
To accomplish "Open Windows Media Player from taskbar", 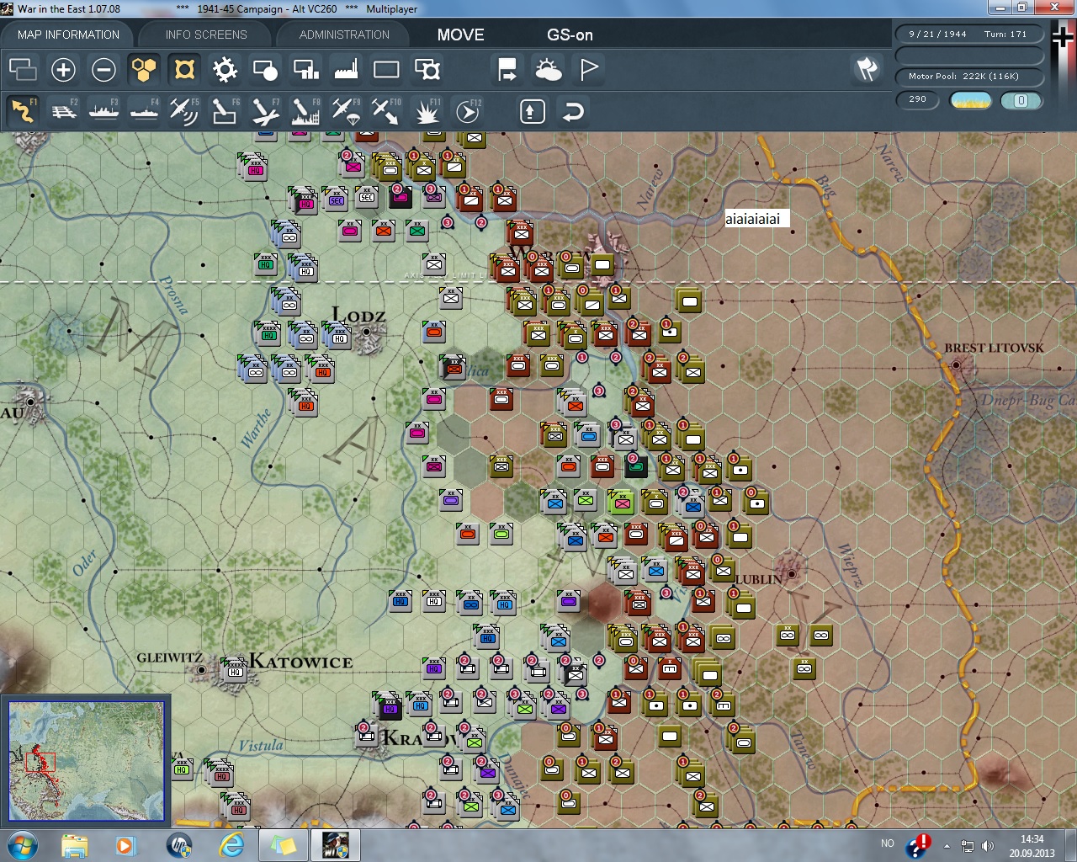I will [x=126, y=845].
